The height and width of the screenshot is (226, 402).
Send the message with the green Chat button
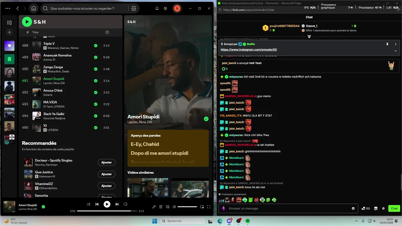pyautogui.click(x=394, y=208)
